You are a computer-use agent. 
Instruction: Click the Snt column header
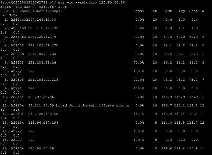153,11
